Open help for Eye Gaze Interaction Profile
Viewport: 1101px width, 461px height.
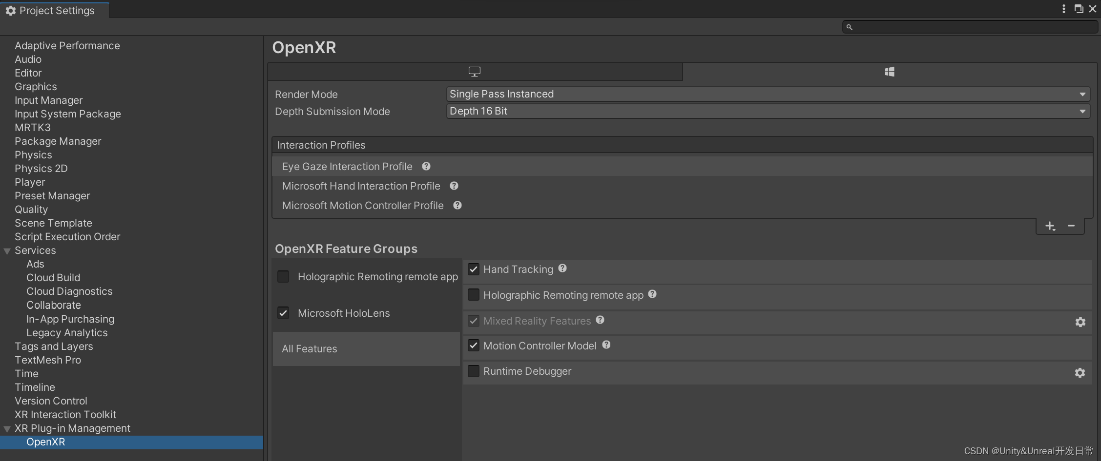426,166
